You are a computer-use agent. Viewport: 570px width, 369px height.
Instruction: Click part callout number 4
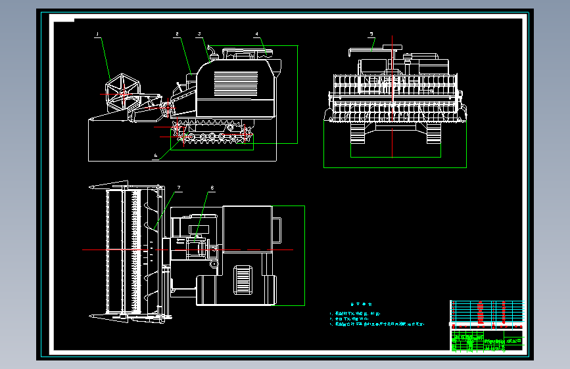coord(256,34)
